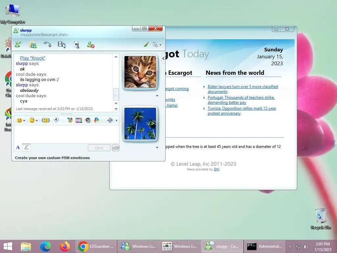
Task: Expand the wink dropdown arrow
Action: tap(37, 121)
